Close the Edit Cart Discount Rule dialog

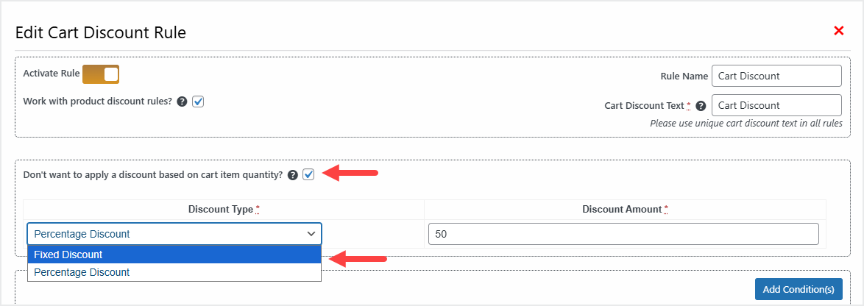[x=838, y=31]
